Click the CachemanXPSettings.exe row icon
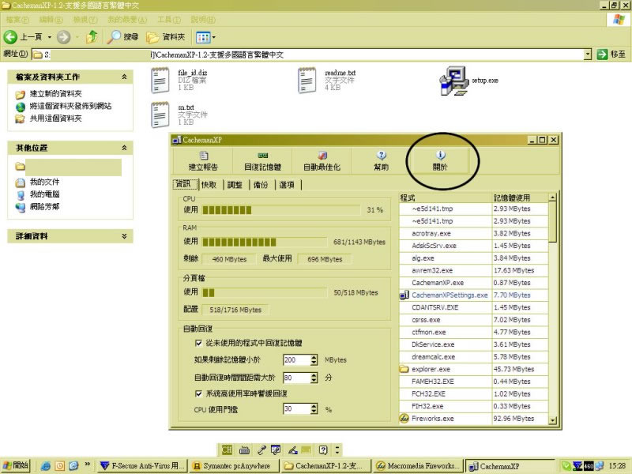The width and height of the screenshot is (632, 474). 404,295
